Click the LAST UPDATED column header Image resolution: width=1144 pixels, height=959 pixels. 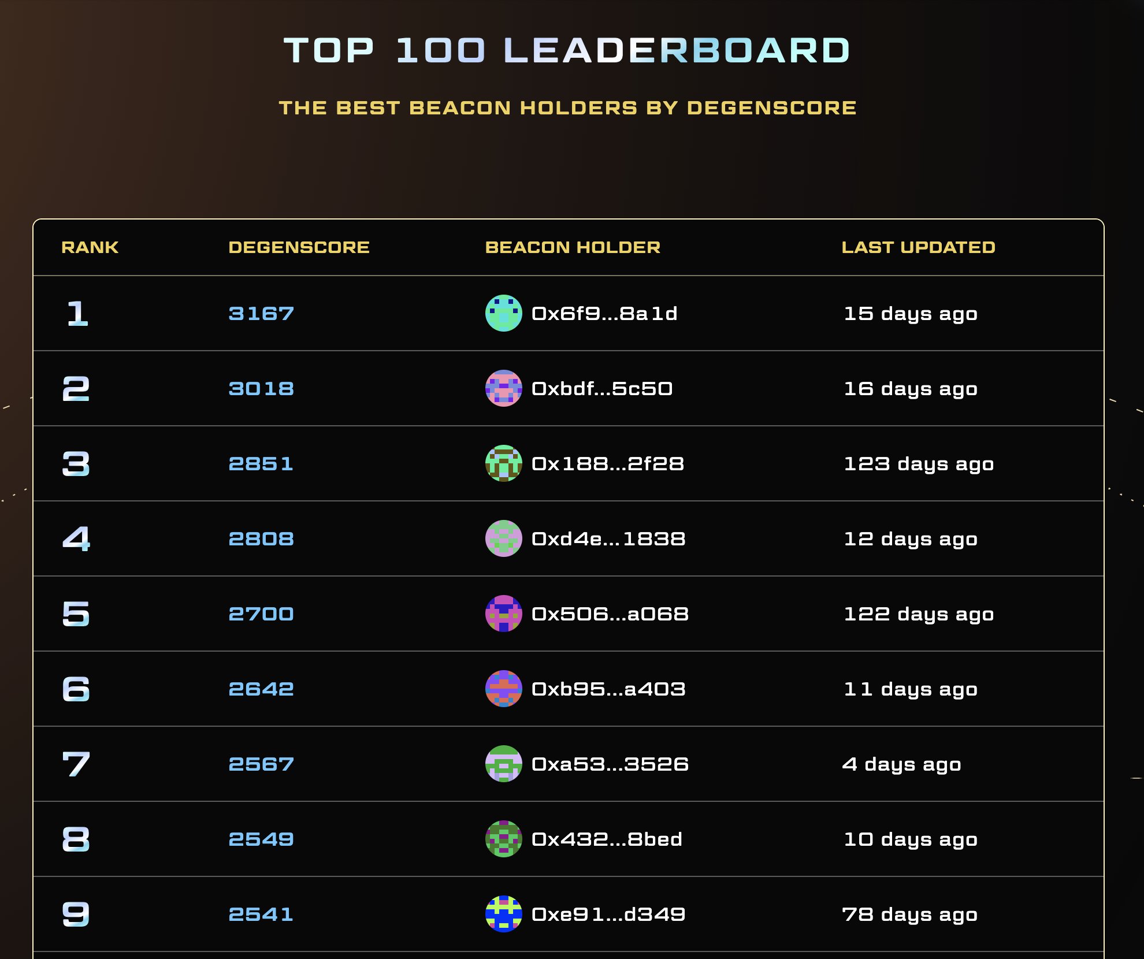(x=918, y=247)
